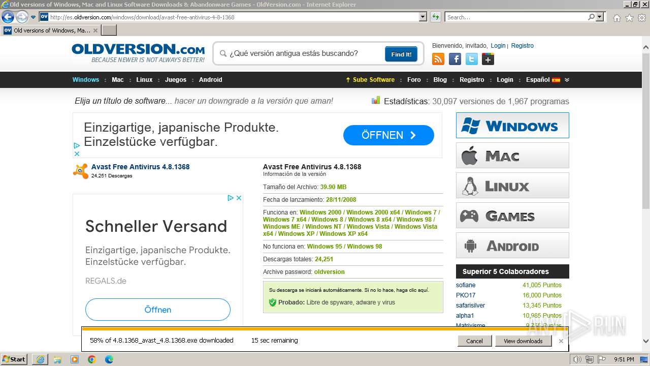Click the Google plus share icon
Viewport: 650px width, 366px height.
pyautogui.click(x=488, y=59)
